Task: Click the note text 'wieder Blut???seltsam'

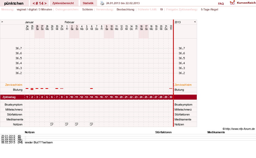Action: coord(39,142)
